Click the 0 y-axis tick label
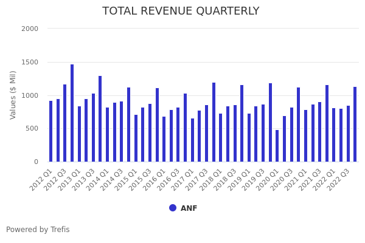365x243 pixels. 36,162
